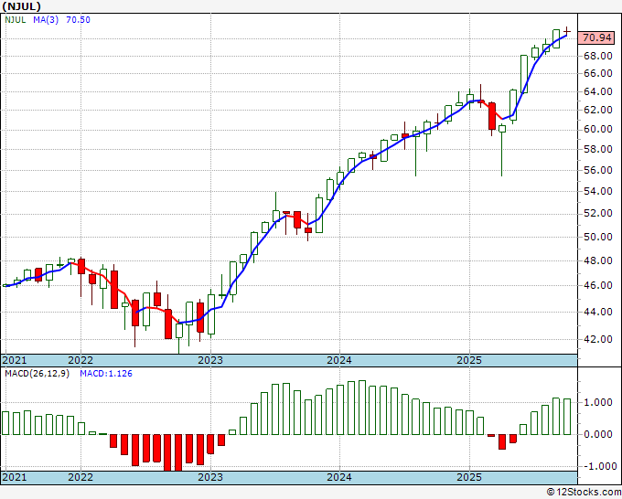Viewport: 622px width, 499px height.
Task: Click the latest small red doji candlestick
Action: pyautogui.click(x=567, y=31)
